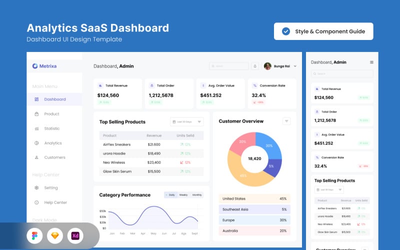Click the Adobe XD icon badge
This screenshot has height=250, width=400.
[x=75, y=235]
